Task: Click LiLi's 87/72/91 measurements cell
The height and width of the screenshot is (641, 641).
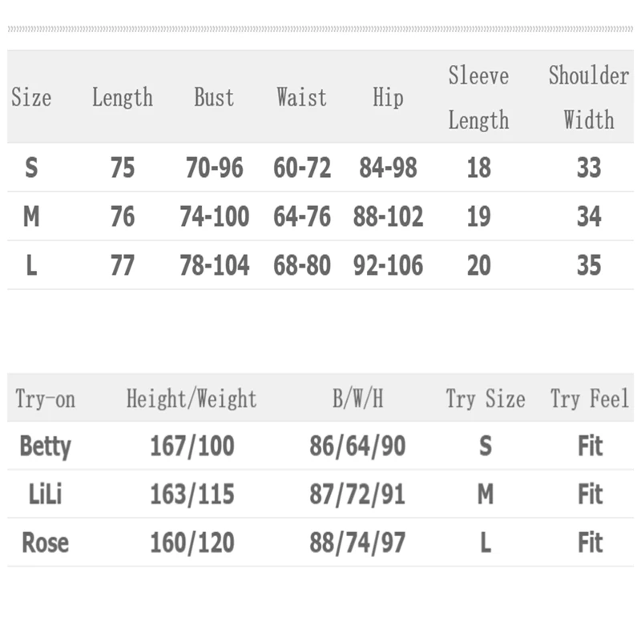Action: click(x=357, y=494)
